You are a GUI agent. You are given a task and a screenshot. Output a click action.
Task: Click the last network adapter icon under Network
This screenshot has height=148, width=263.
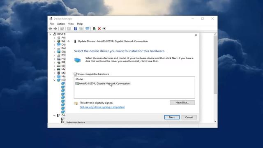[63, 112]
